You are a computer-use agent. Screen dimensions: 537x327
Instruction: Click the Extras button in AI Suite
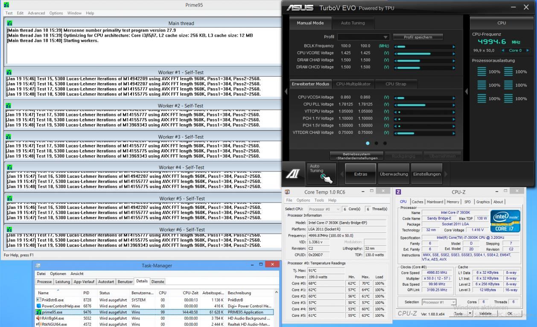360,174
